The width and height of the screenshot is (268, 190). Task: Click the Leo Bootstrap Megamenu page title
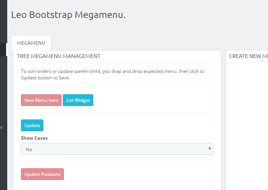pyautogui.click(x=68, y=15)
